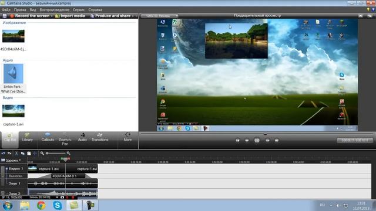Click the redo icon on timeline toolbar

click(9, 153)
